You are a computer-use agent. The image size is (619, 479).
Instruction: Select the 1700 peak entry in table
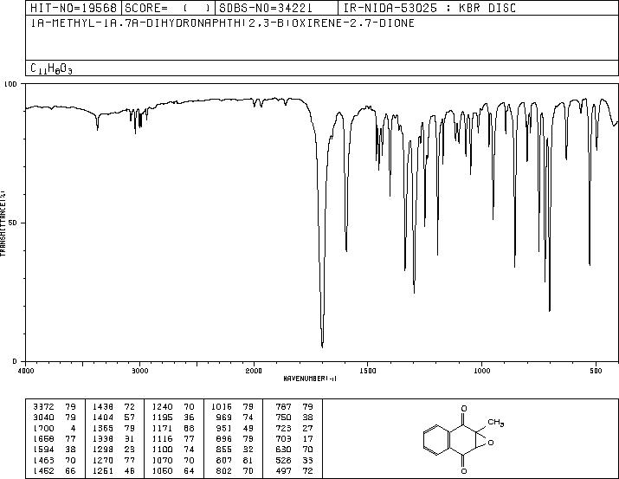54,428
